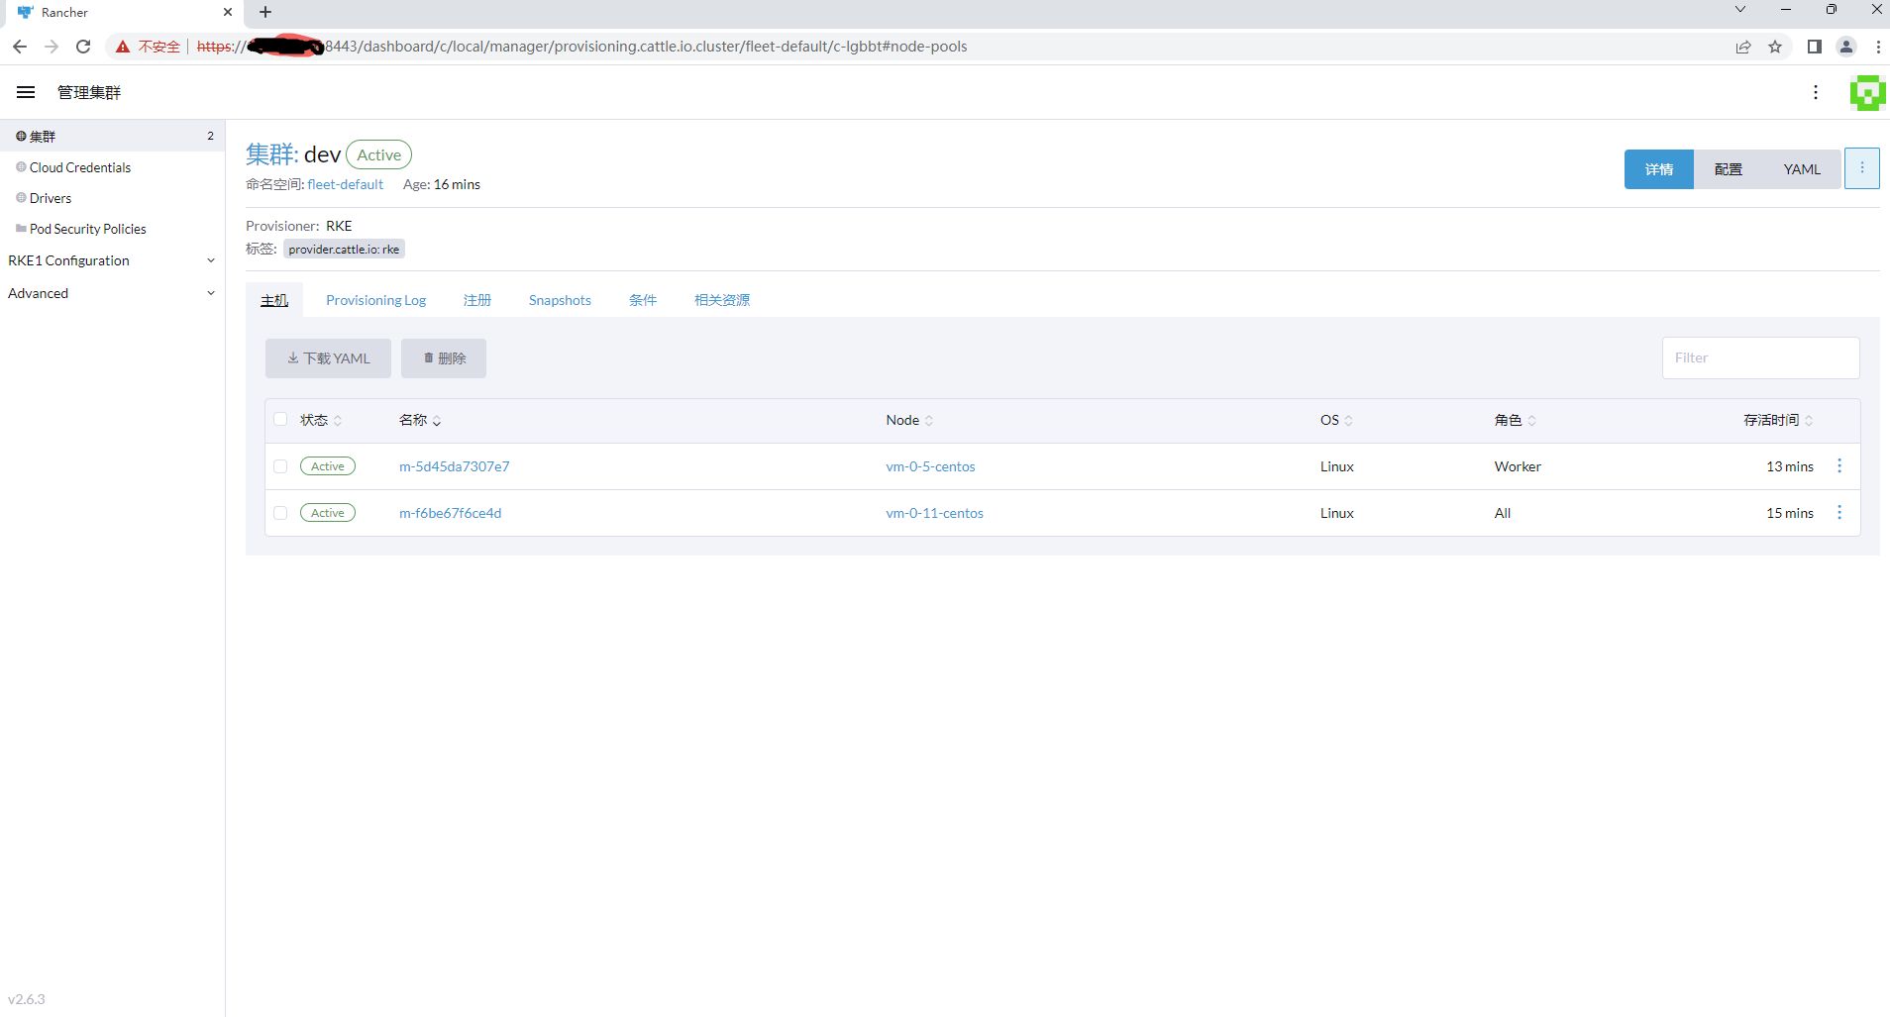Click the 13 mins age value

click(x=1790, y=466)
